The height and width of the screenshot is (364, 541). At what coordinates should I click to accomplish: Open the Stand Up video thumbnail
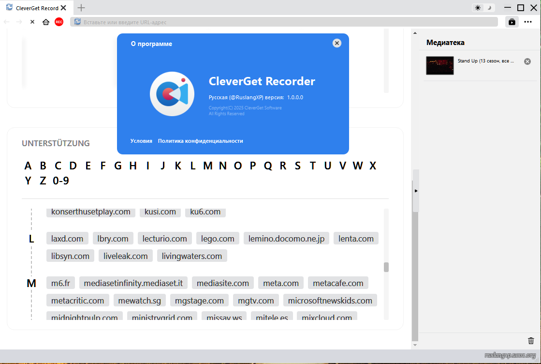(x=439, y=65)
